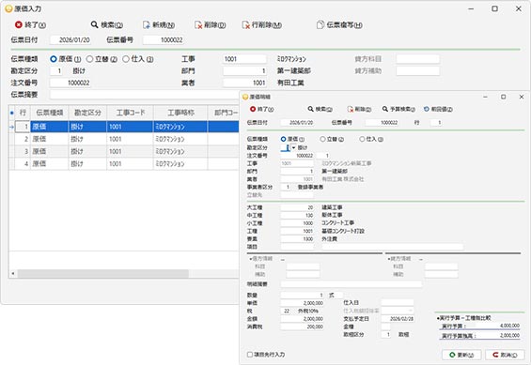
Task: Click 数量 field in 原価明細
Action: pyautogui.click(x=303, y=295)
